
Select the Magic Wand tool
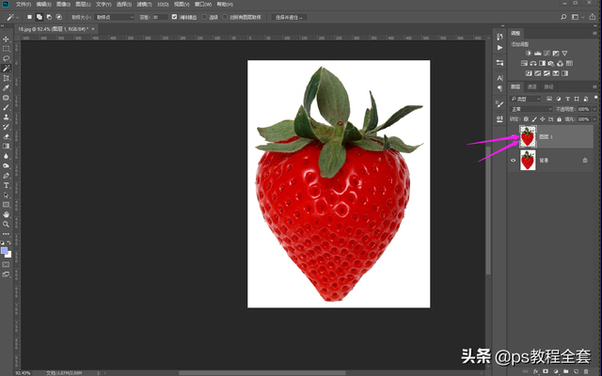pyautogui.click(x=7, y=69)
